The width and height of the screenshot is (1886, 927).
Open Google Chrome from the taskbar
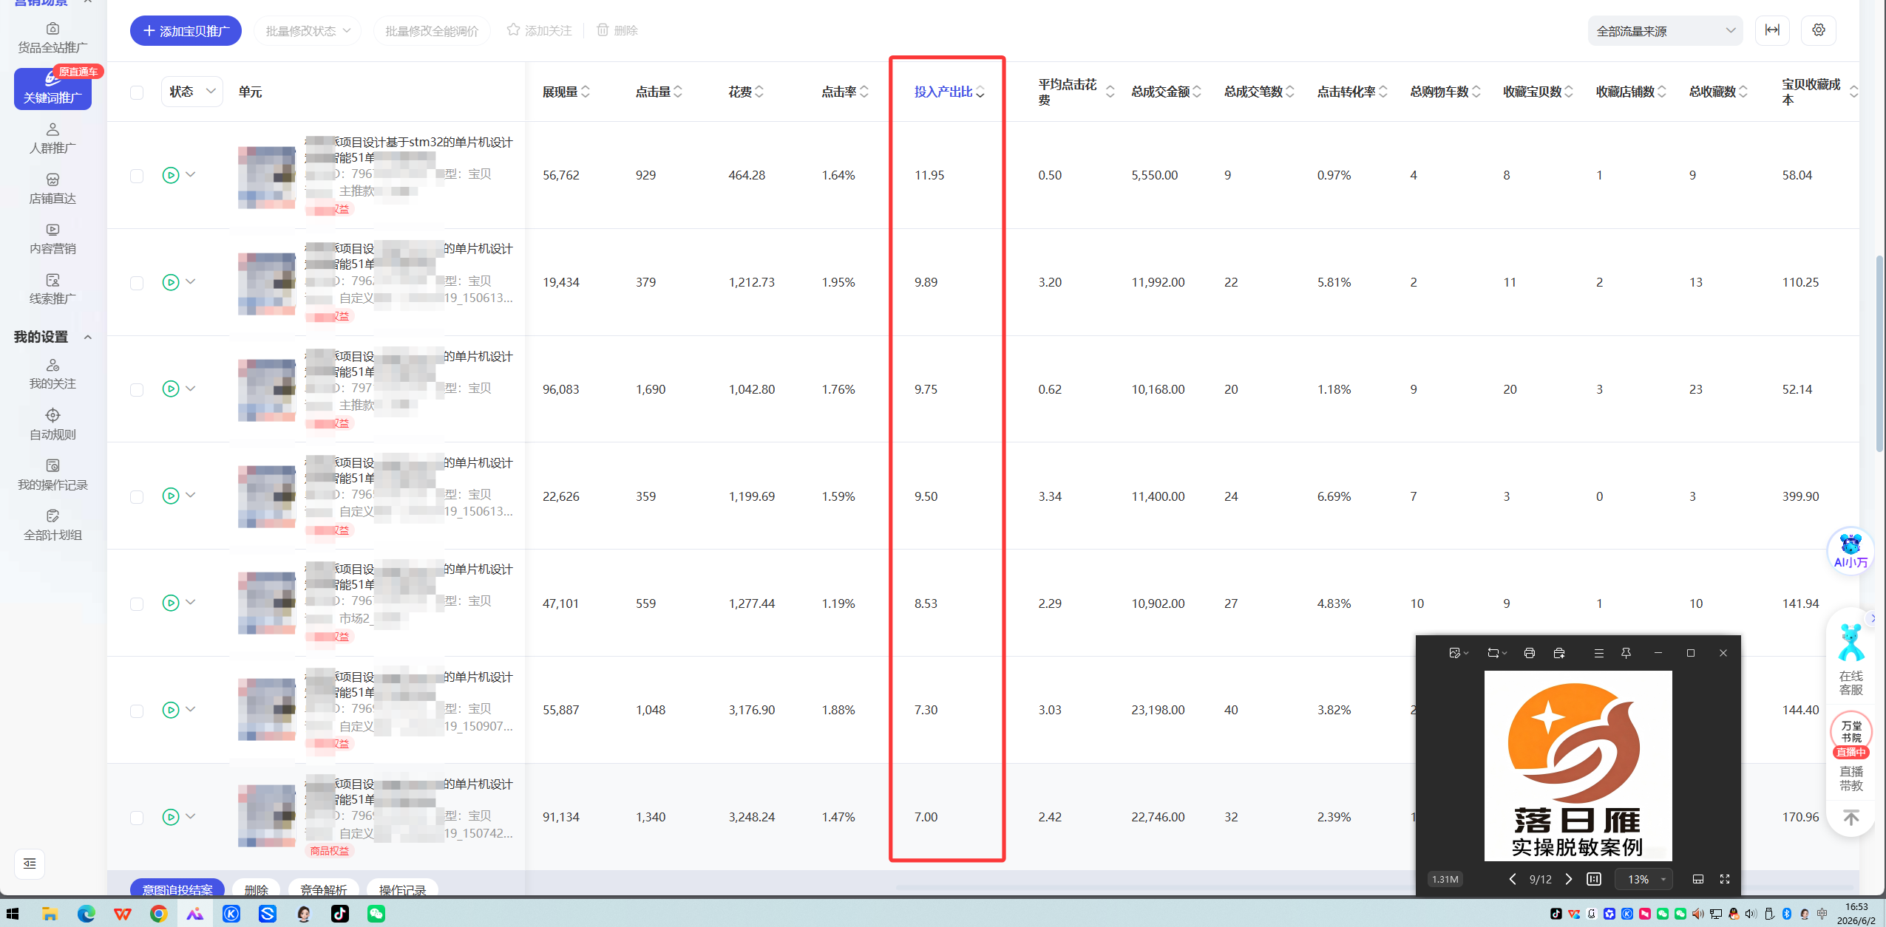point(158,914)
